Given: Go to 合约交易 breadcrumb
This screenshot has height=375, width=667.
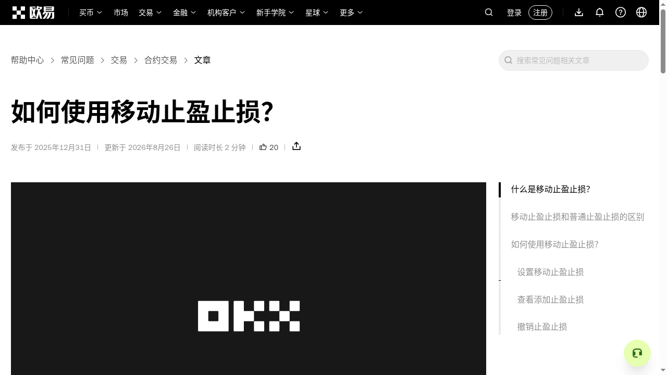Looking at the screenshot, I should (160, 60).
